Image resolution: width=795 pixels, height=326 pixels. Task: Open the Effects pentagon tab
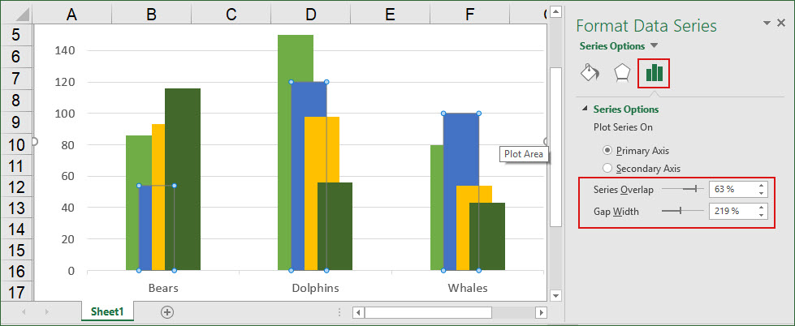tap(622, 73)
